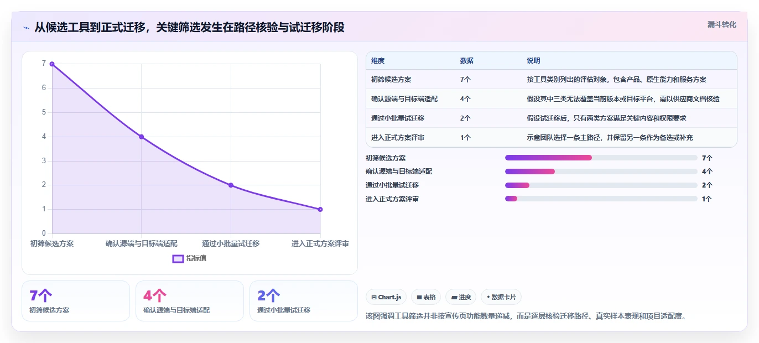This screenshot has width=759, height=343.
Task: Click the 初筛候选方案 x-axis label
Action: pos(52,243)
